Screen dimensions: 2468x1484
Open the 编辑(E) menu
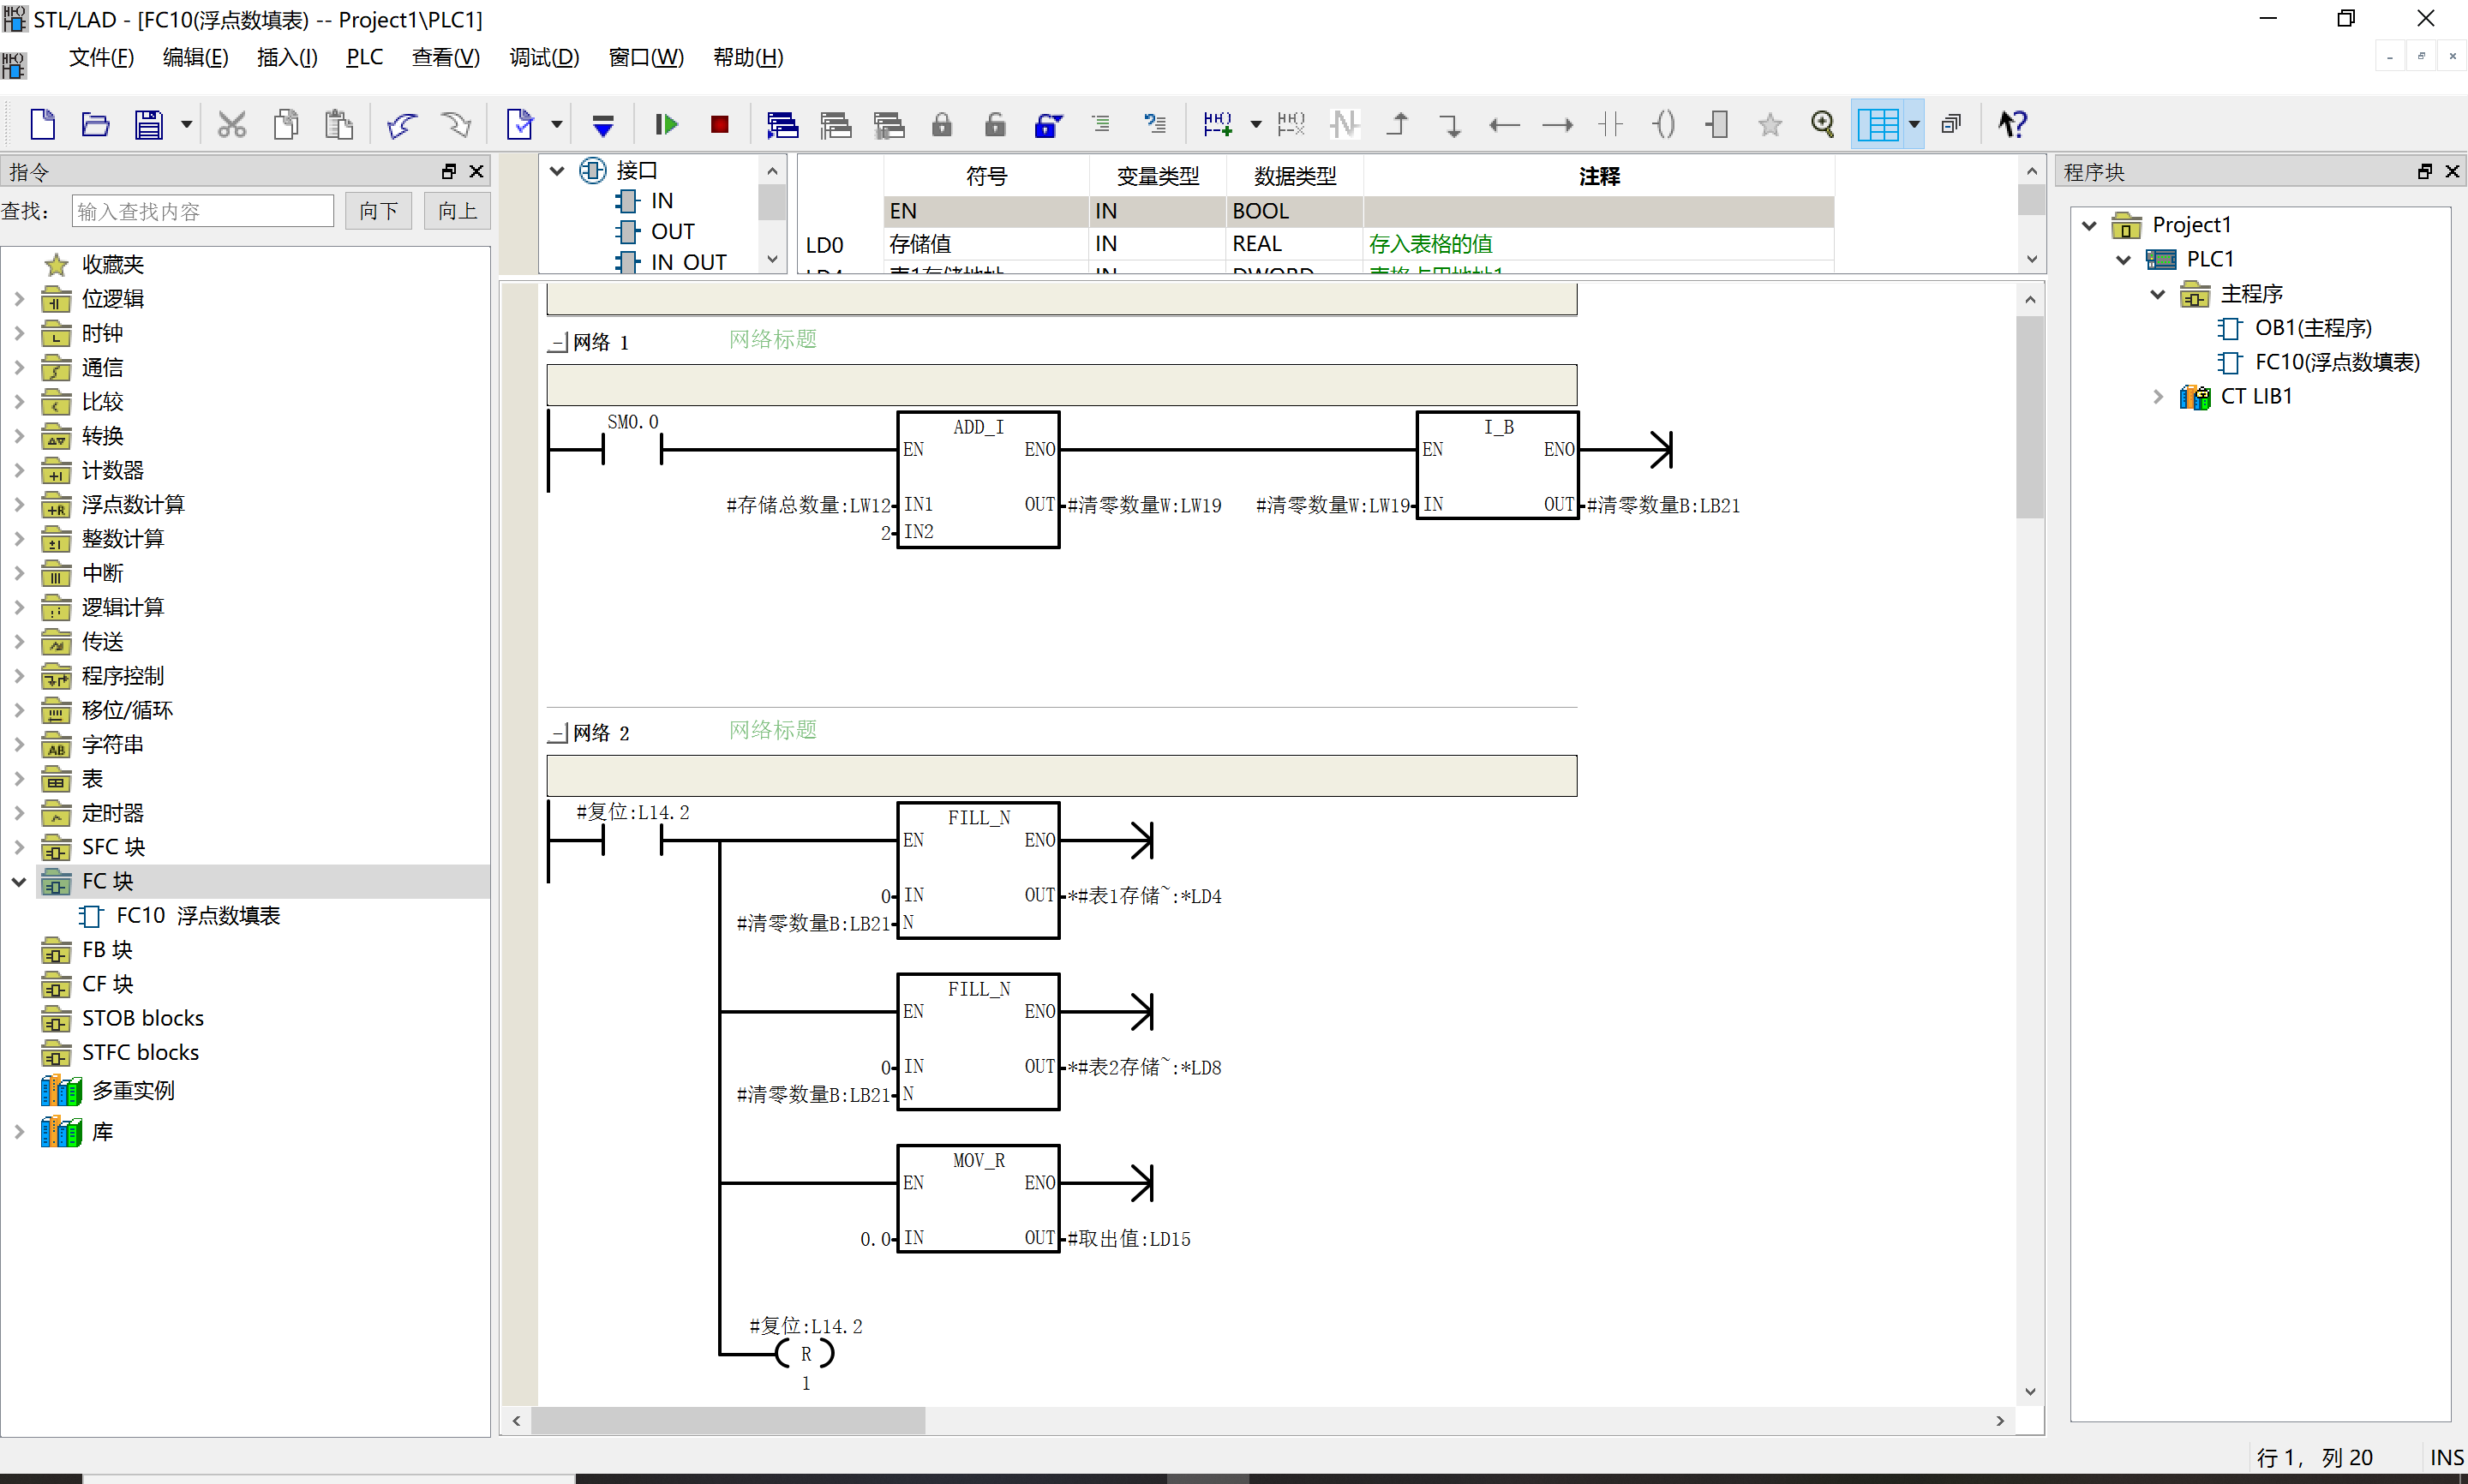coord(195,57)
